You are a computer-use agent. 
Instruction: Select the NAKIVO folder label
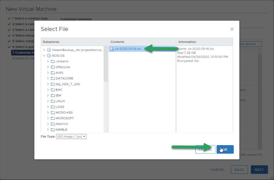tap(62, 124)
